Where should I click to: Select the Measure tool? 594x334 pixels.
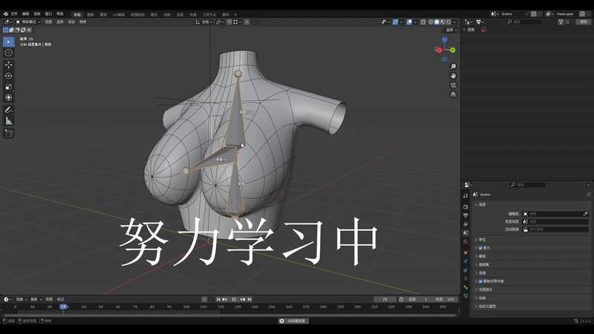9,120
